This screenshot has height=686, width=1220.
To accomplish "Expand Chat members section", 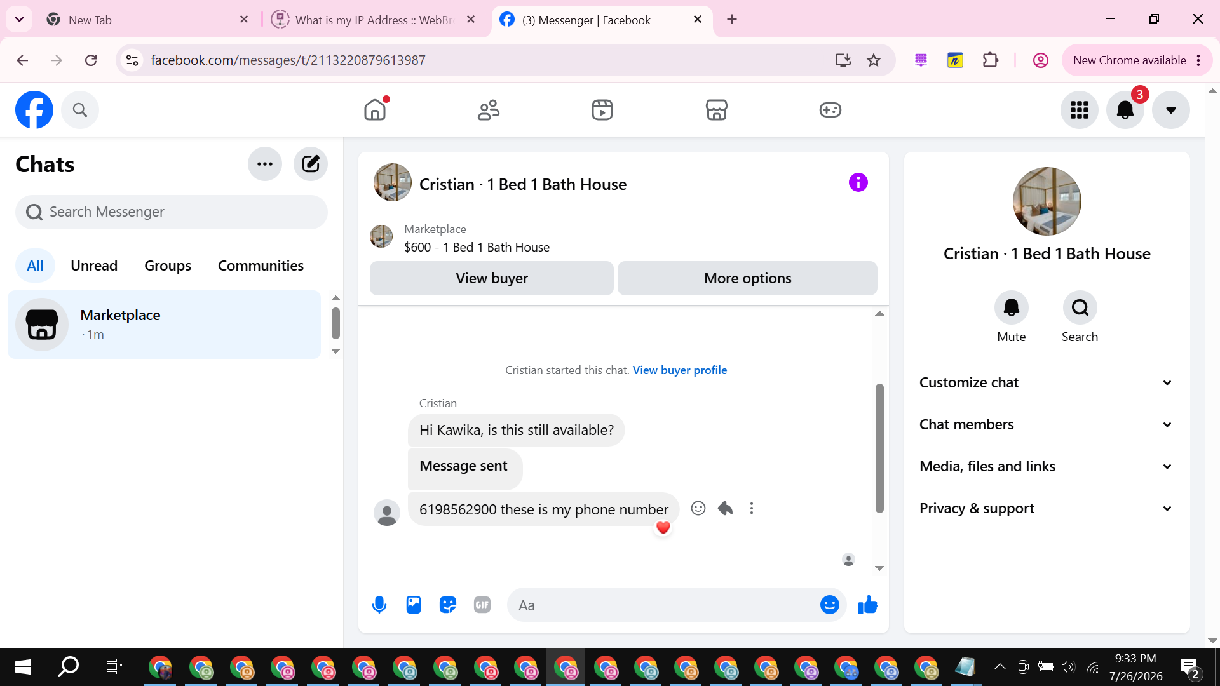I will coord(1047,424).
